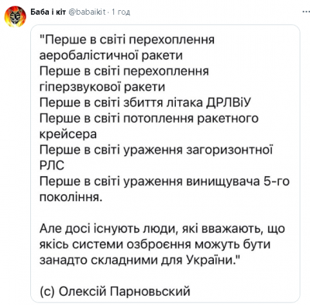Click the якісь системи озброєння line
Image resolution: width=310 pixels, height=305 pixels.
pyautogui.click(x=155, y=244)
